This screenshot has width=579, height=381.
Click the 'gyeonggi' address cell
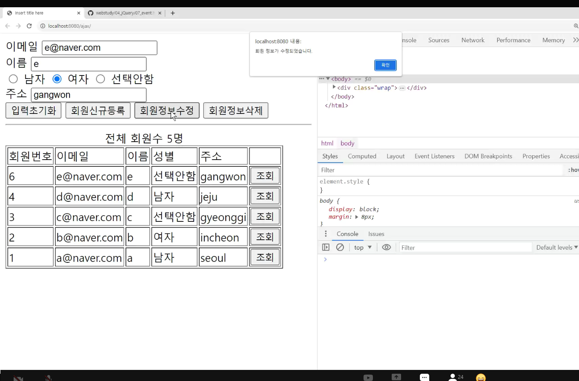click(223, 217)
